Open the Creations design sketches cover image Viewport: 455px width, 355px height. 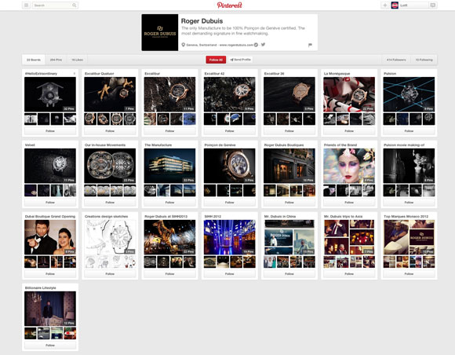[x=110, y=237]
